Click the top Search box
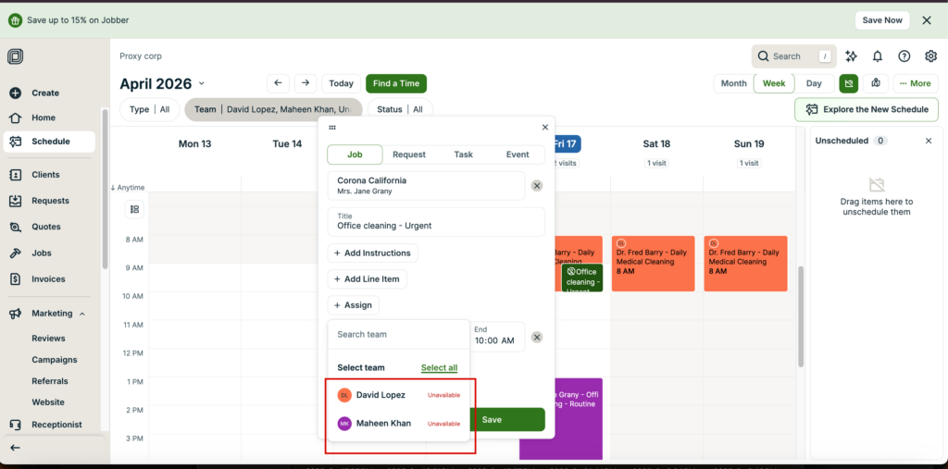This screenshot has width=948, height=469. pos(793,56)
